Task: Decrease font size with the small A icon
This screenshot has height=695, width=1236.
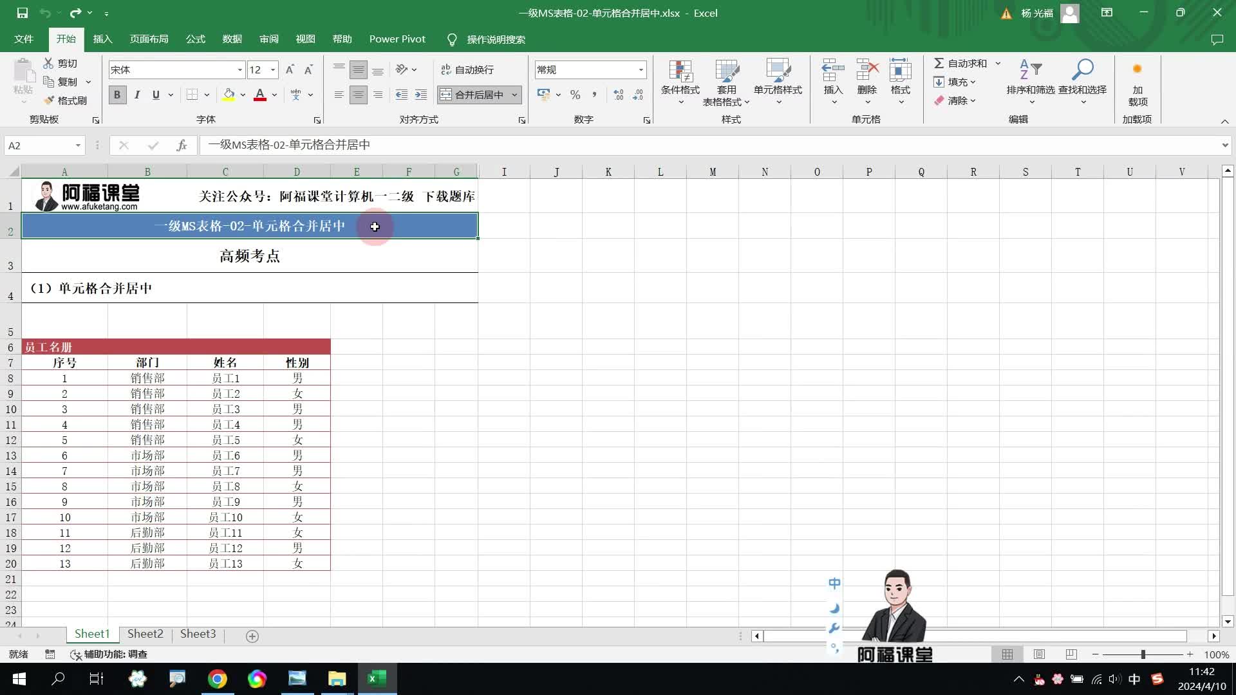Action: tap(308, 69)
